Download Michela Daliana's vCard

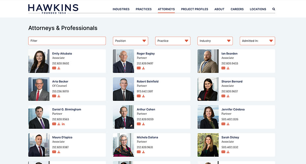(143, 152)
